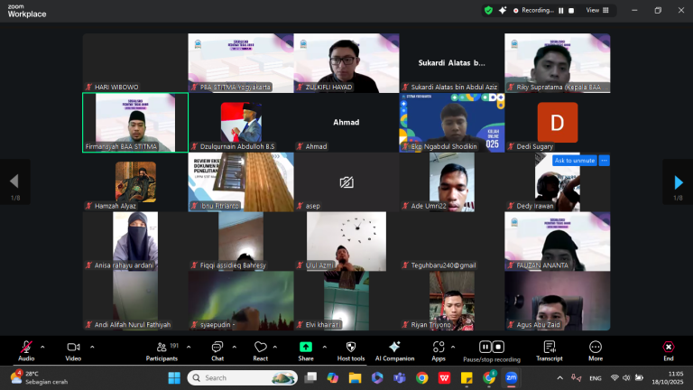
Task: Open the View layout menu
Action: [595, 10]
